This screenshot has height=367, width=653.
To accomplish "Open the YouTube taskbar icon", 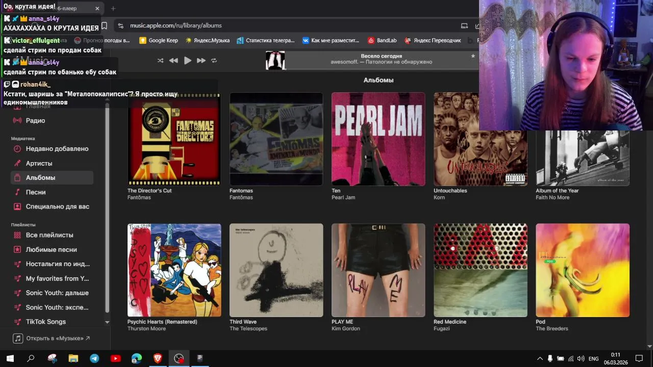I will tap(116, 358).
